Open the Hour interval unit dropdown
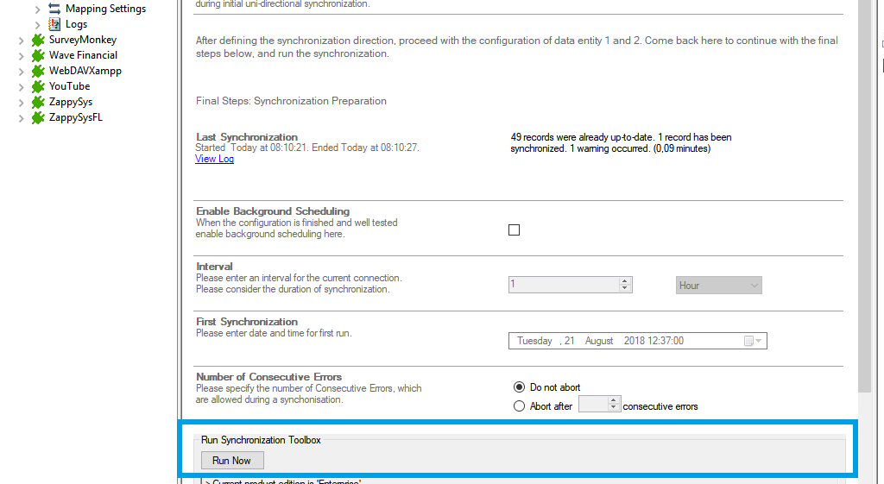Image resolution: width=884 pixels, height=484 pixels. click(718, 286)
